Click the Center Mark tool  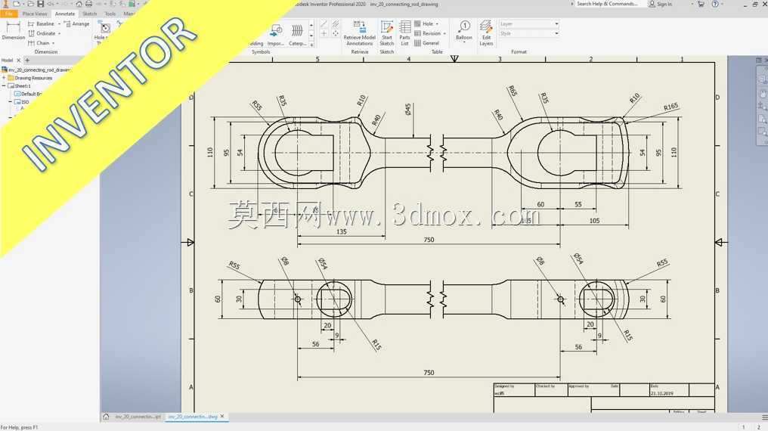point(324,33)
